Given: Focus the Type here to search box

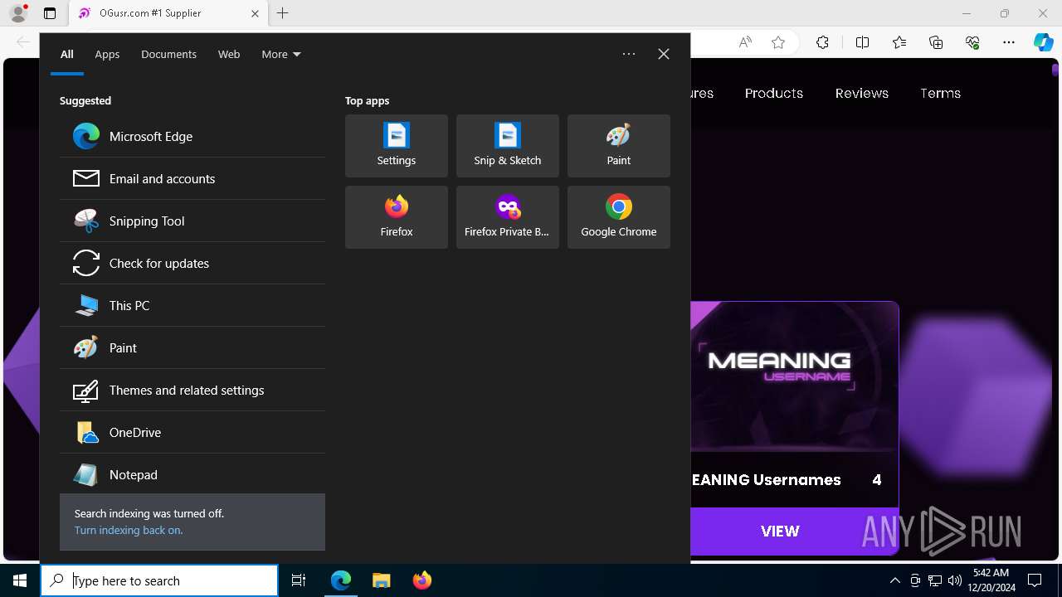Looking at the screenshot, I should (x=159, y=580).
